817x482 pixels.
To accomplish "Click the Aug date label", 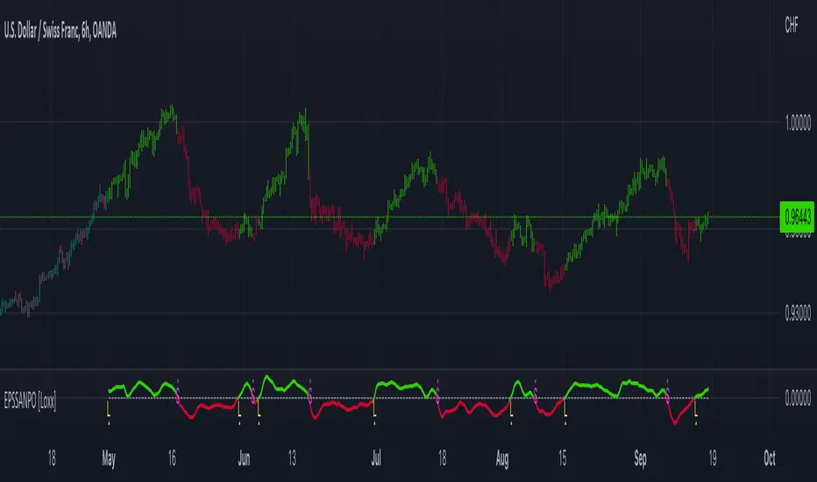I will tap(501, 459).
